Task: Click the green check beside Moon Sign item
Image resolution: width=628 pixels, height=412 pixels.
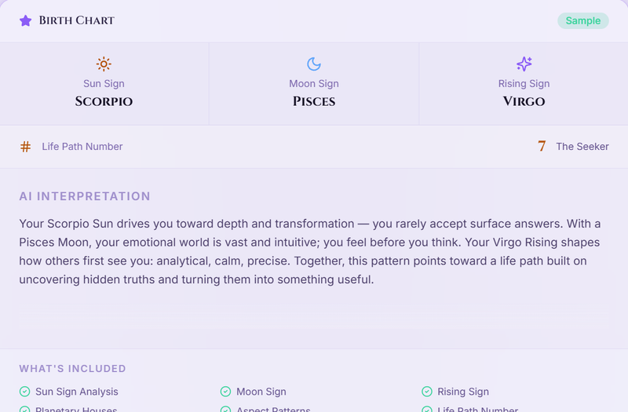Action: [225, 392]
